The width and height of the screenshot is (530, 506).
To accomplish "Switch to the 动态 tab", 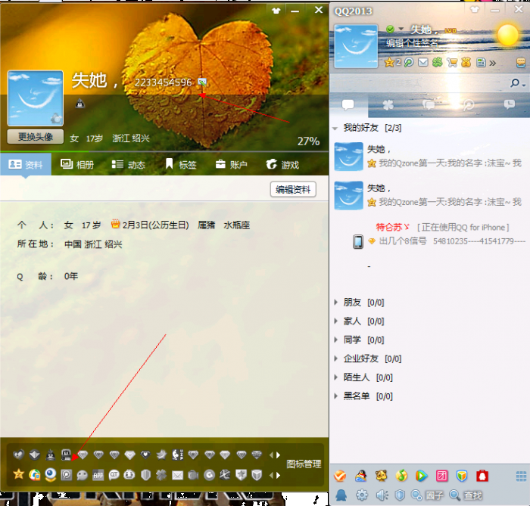I will point(129,164).
